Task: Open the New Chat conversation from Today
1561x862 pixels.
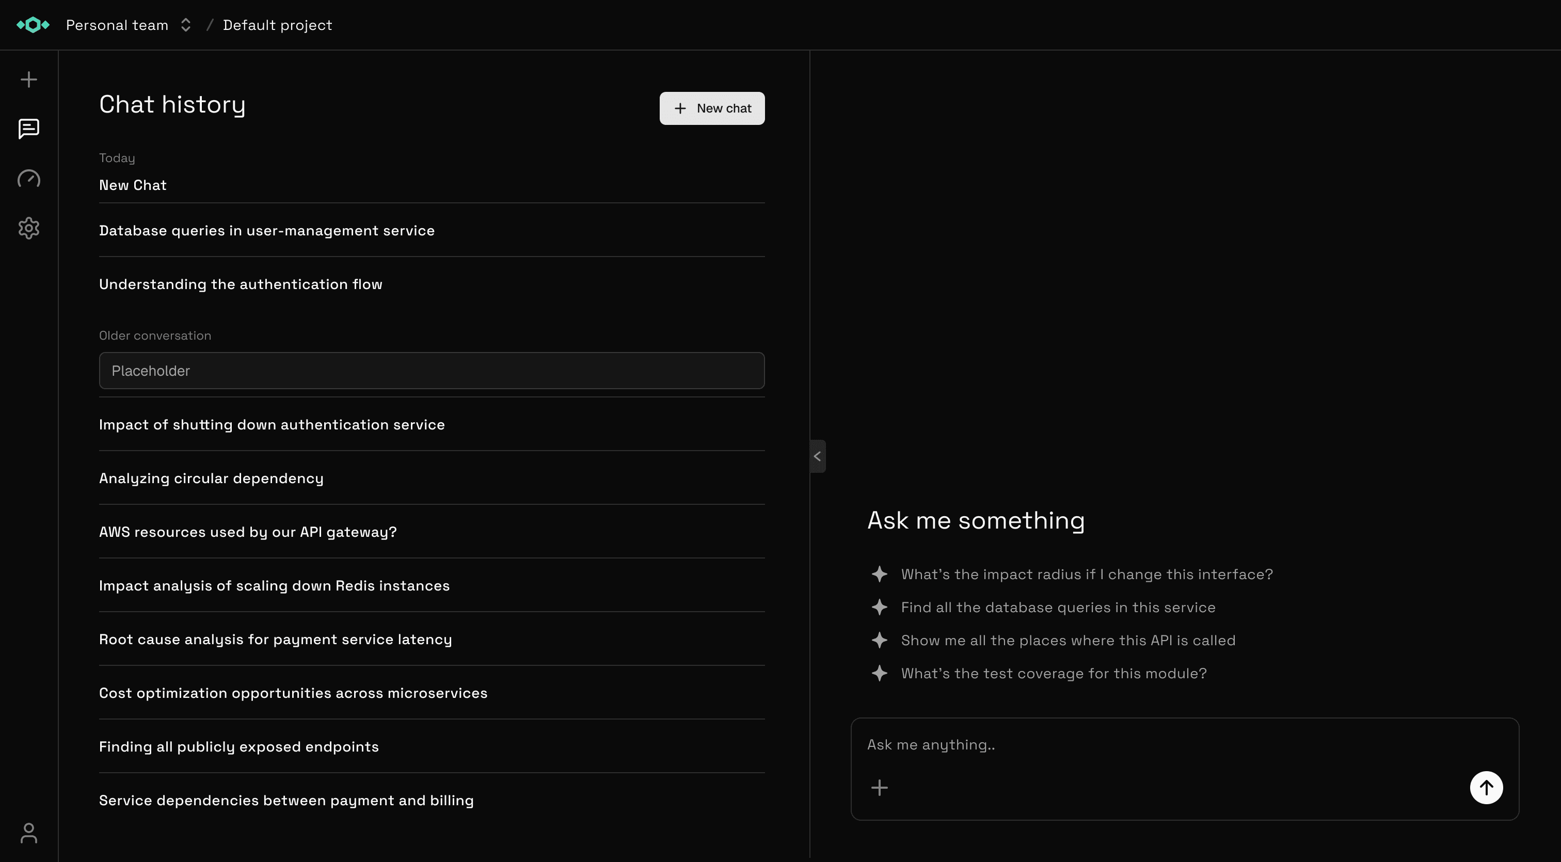Action: [133, 185]
